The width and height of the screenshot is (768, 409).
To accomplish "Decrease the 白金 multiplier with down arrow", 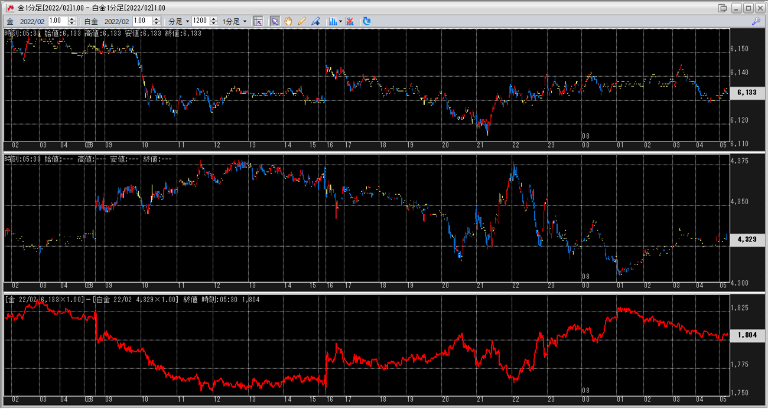I will (x=157, y=23).
